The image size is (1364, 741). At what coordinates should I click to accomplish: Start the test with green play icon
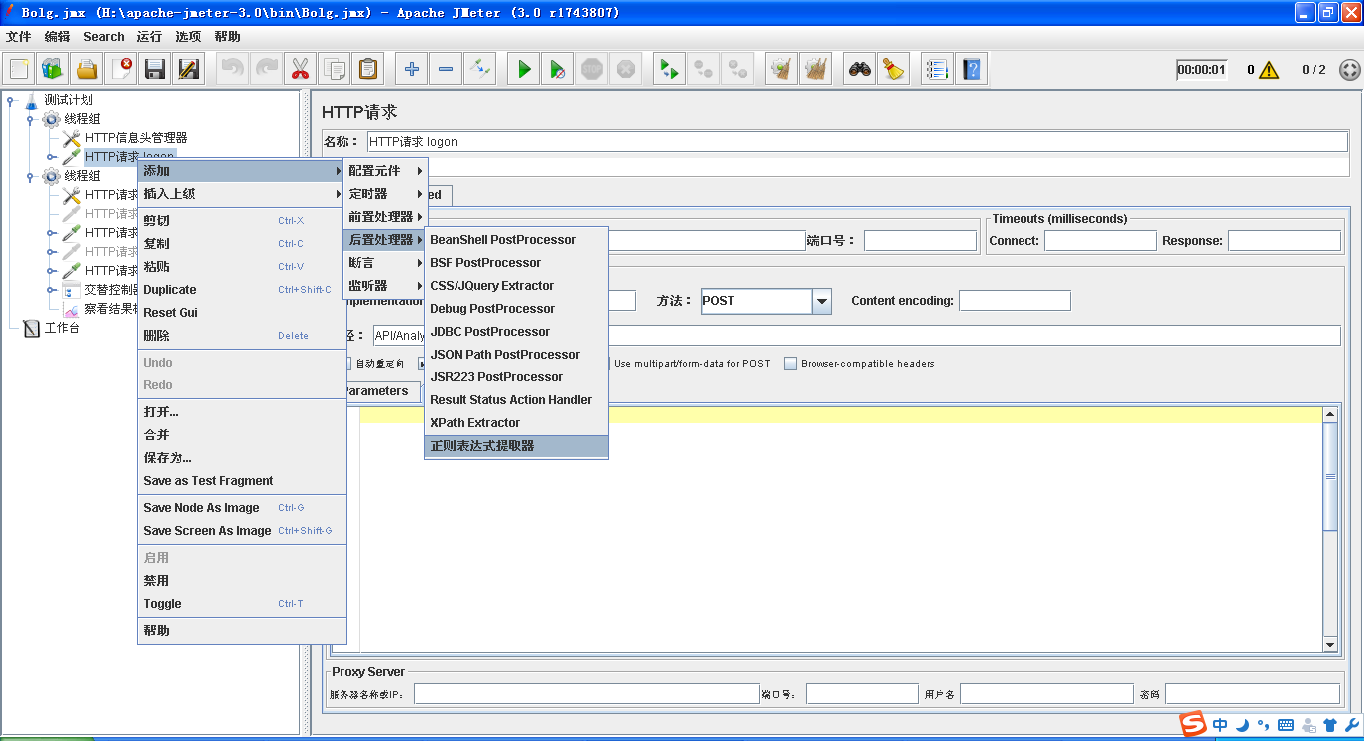tap(524, 69)
